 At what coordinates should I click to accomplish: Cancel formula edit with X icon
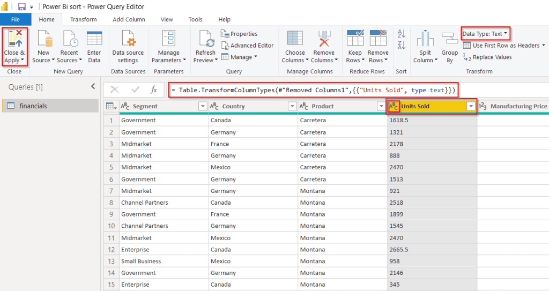tap(115, 90)
